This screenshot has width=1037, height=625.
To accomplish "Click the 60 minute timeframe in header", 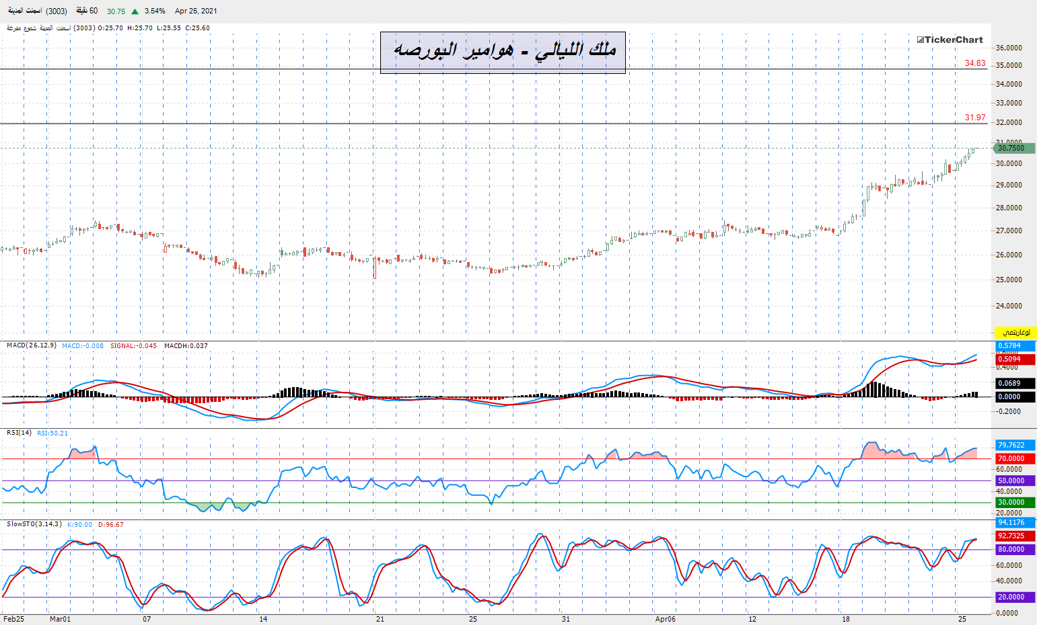I will [87, 11].
